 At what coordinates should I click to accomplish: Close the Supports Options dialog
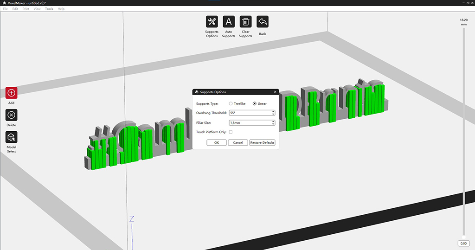(276, 92)
